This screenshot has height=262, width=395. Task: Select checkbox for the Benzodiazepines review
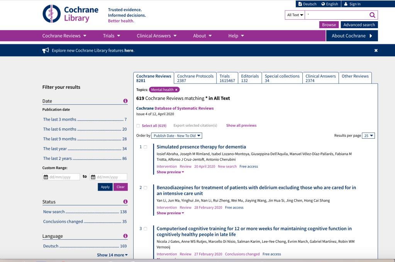(146, 188)
